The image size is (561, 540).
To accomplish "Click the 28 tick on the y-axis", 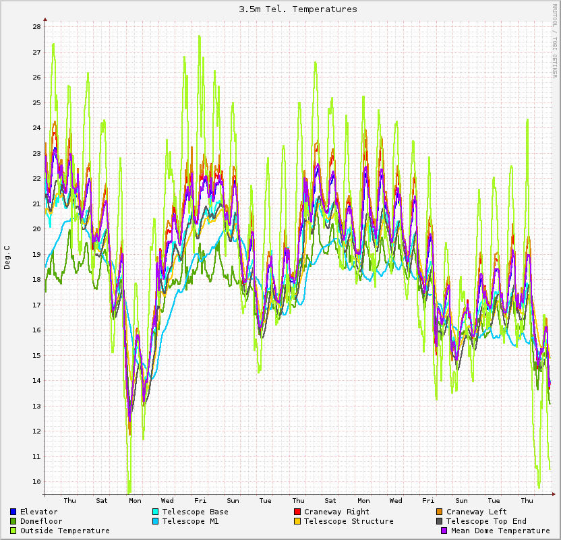I will tap(36, 27).
